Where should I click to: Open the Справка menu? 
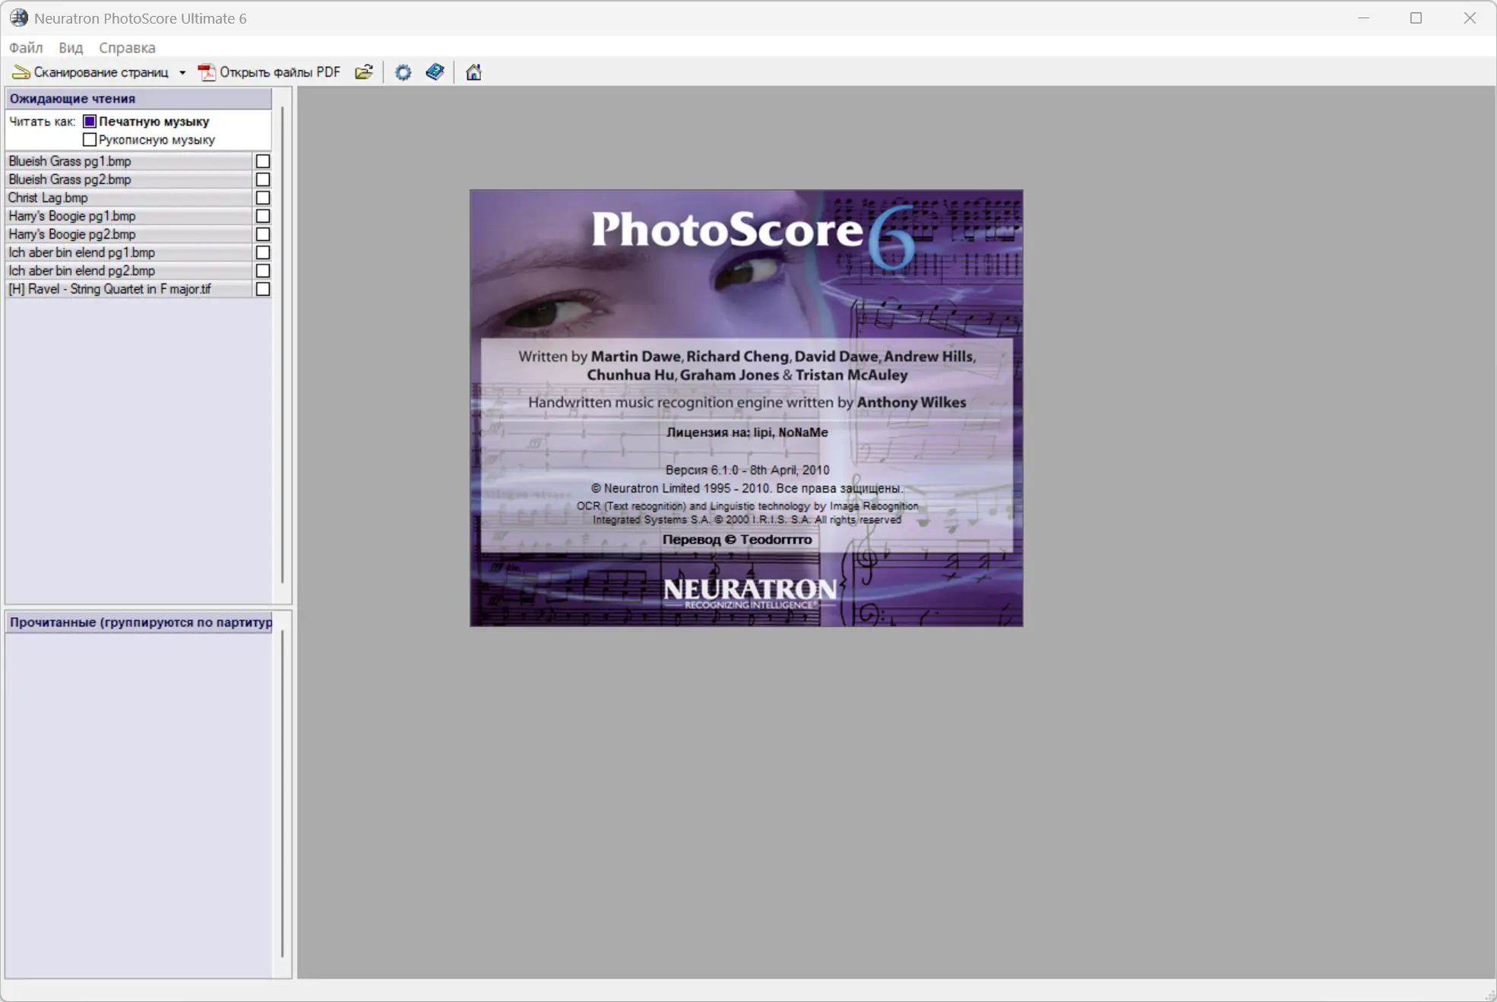(127, 47)
